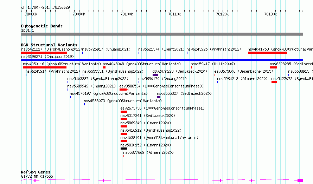Open nsv4570197 (gnomADStructuralVariants) label
This screenshot has width=313, height=184.
[x=109, y=93]
